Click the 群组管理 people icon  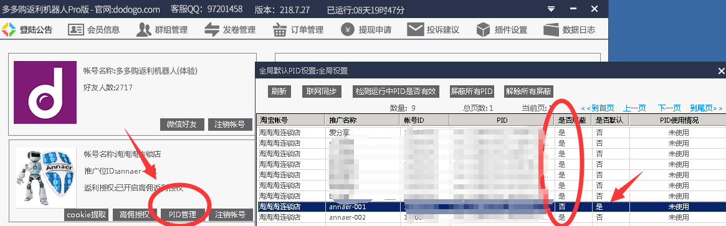pyautogui.click(x=144, y=30)
